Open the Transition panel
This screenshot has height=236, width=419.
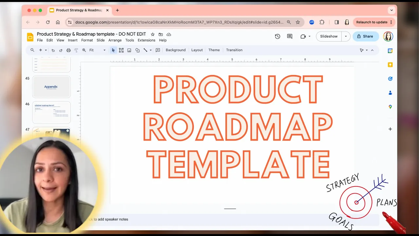(234, 50)
